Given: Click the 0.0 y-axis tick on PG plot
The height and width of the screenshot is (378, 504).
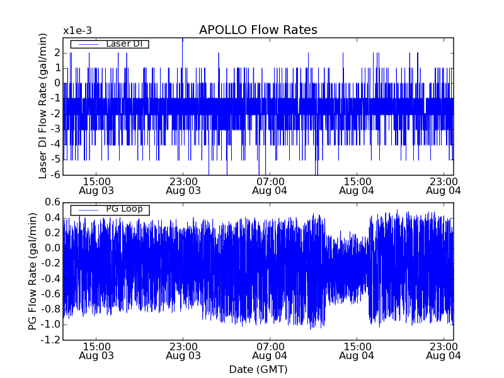Looking at the screenshot, I should [x=52, y=248].
